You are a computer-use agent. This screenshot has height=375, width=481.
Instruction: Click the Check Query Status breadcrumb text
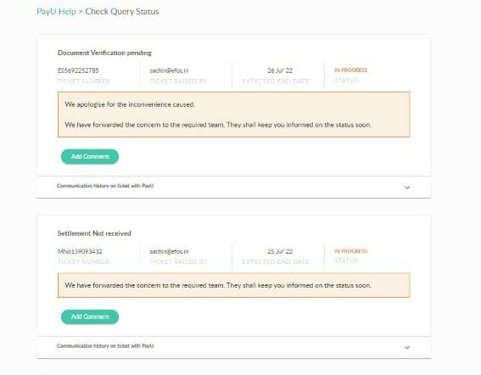point(122,12)
